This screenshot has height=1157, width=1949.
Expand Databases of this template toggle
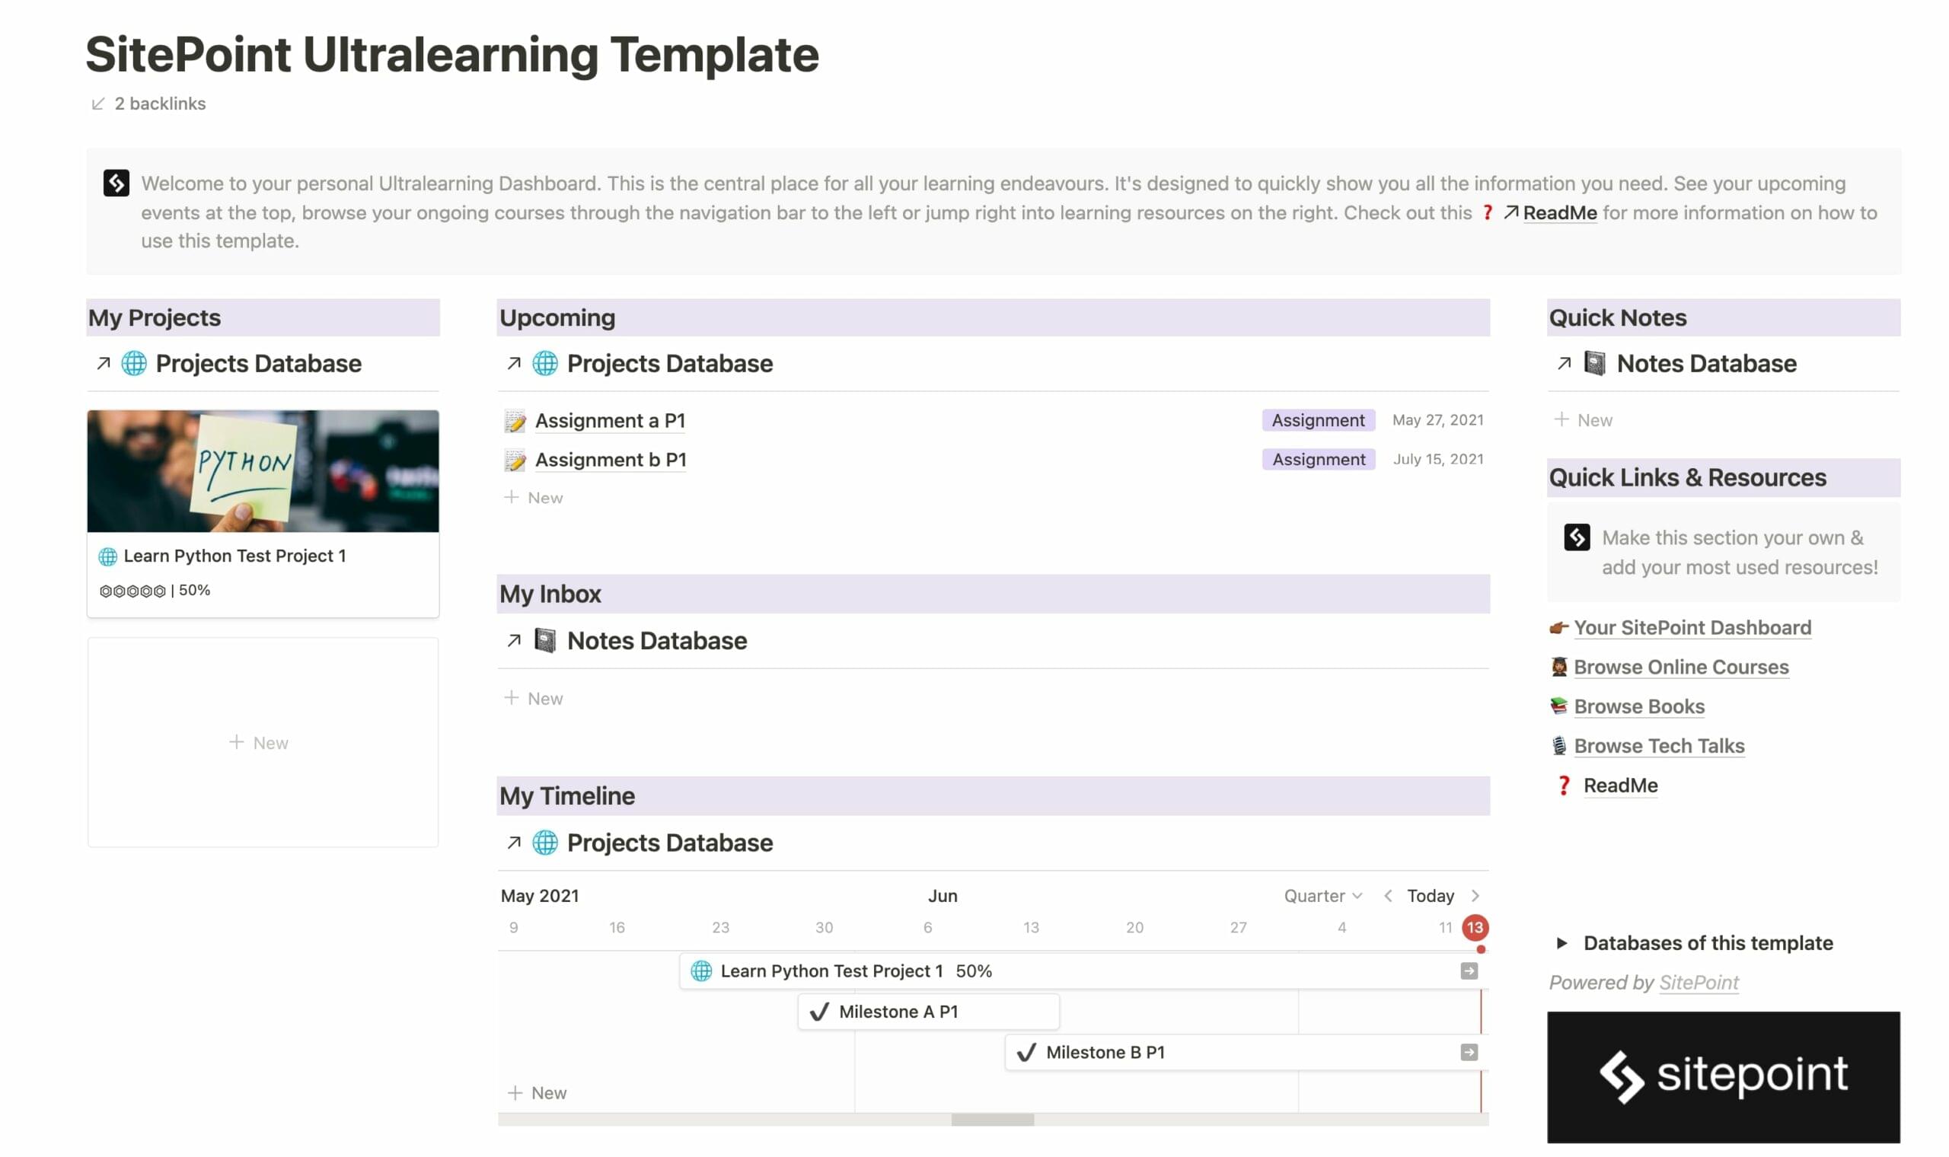(x=1561, y=942)
